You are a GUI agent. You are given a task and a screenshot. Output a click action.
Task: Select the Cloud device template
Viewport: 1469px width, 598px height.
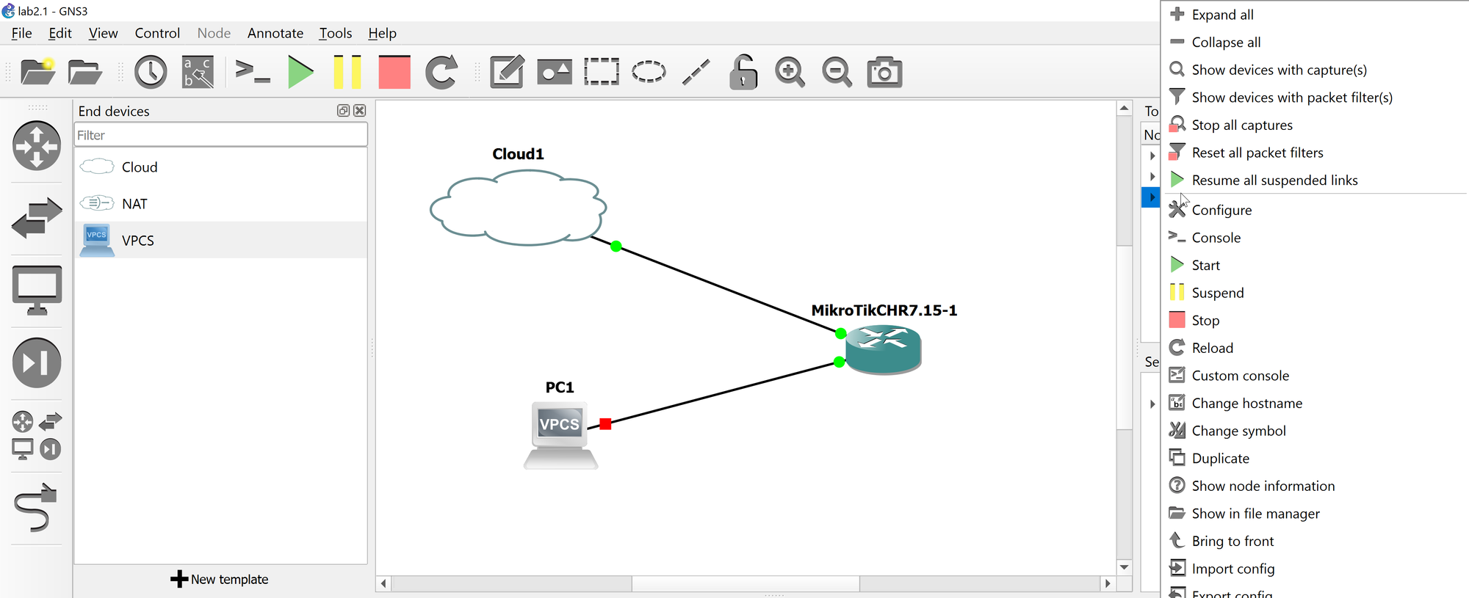[x=220, y=167]
